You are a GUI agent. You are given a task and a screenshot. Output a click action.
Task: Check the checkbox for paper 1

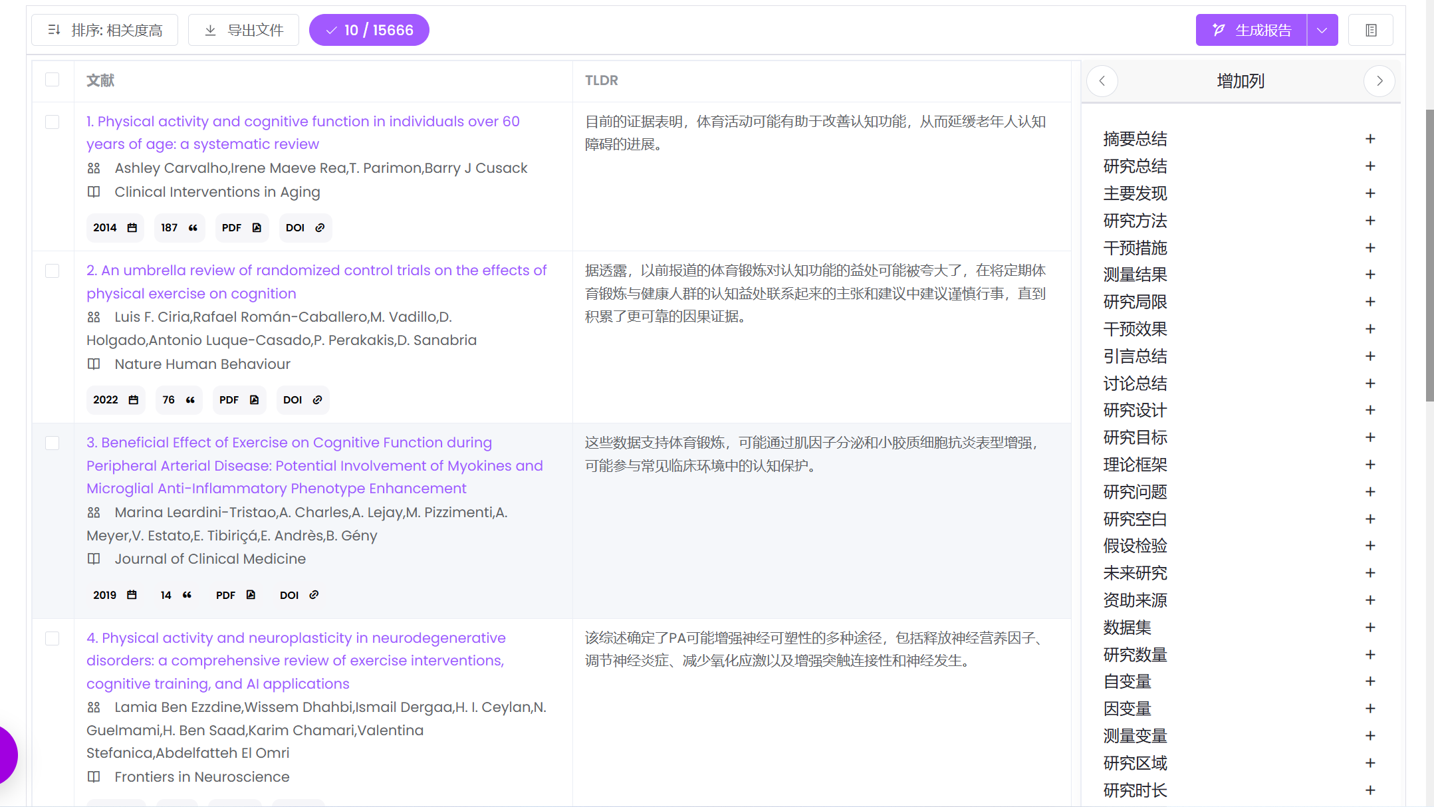point(52,122)
